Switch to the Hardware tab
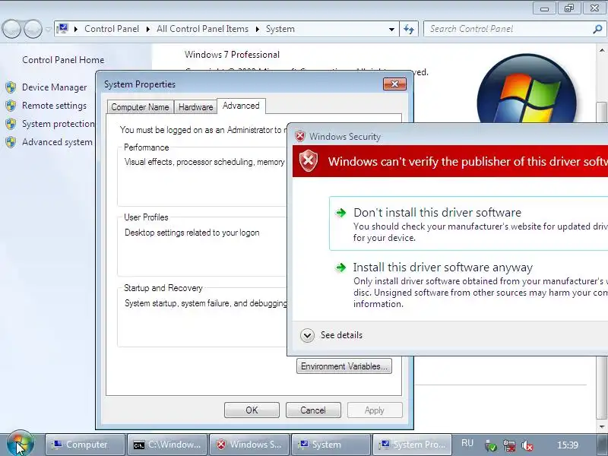 pyautogui.click(x=196, y=107)
